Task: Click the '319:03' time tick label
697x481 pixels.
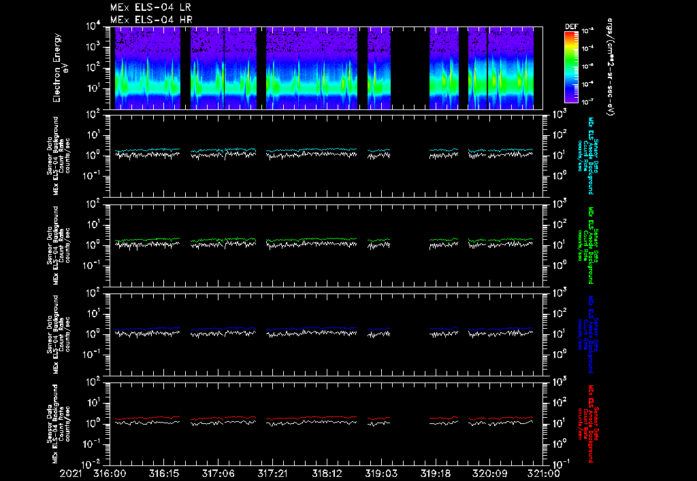Action: (381, 474)
